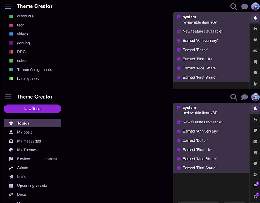Viewport: 260px width, 203px height.
Task: Select messages envelope tab in upper panel
Action: 256,51
